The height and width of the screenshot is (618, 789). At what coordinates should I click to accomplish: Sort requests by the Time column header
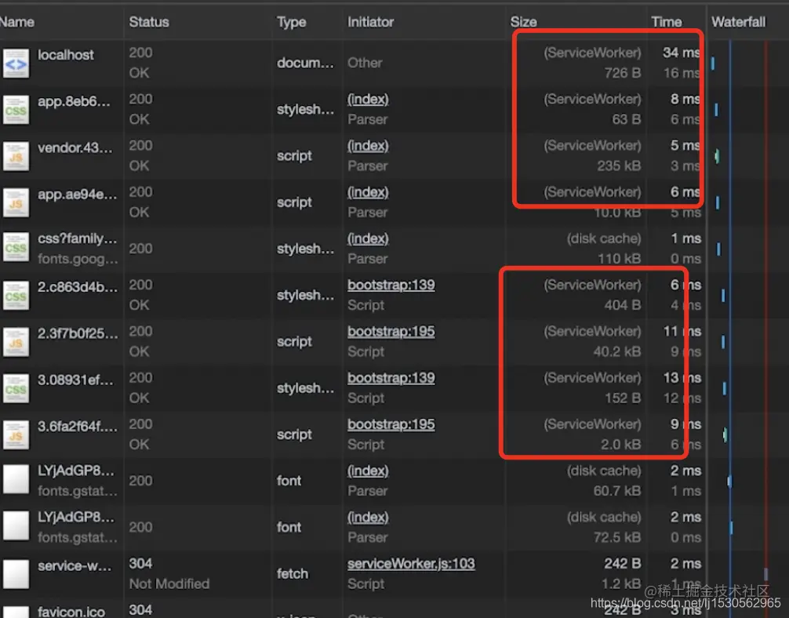[666, 22]
